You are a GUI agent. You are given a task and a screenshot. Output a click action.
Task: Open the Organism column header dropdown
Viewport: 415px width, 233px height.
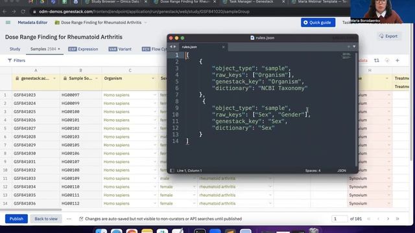[x=153, y=78]
